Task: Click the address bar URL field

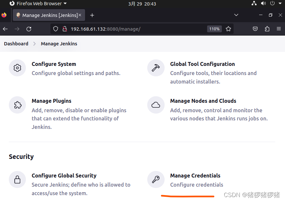Action: (x=131, y=29)
